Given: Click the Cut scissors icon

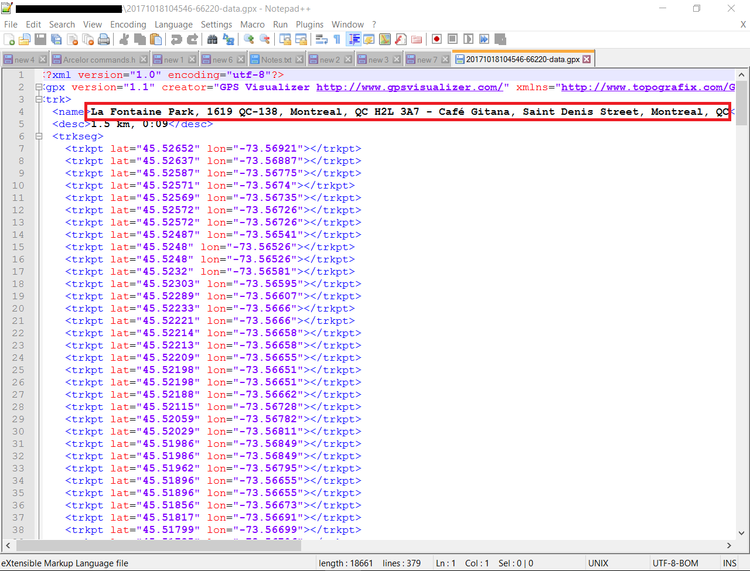Looking at the screenshot, I should click(124, 39).
